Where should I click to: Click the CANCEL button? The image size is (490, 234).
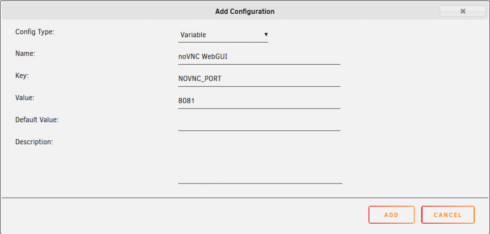click(448, 215)
